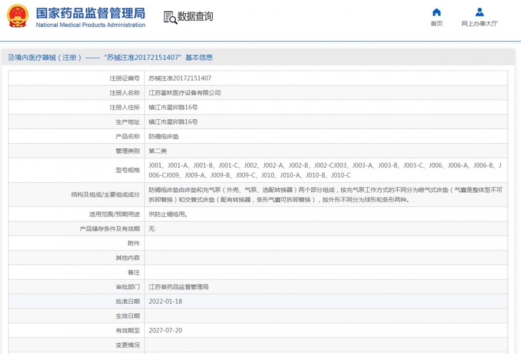
Task: Click the 生效日期 row label
Action: click(x=128, y=316)
